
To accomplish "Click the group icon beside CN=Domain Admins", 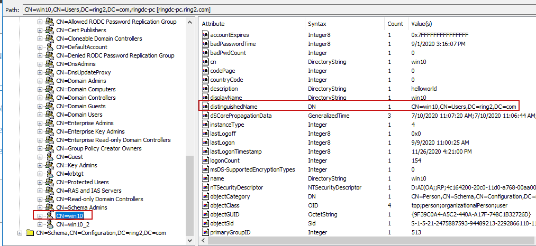I will [x=49, y=81].
